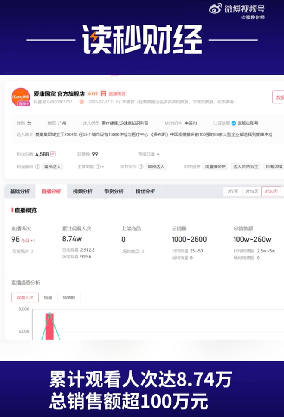Click the 直播趋势分析 heading
284x417 pixels.
(x=26, y=283)
